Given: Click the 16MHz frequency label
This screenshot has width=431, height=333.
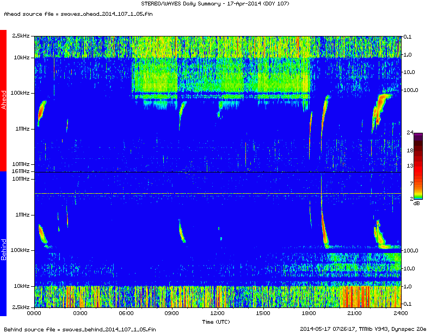Looking at the screenshot, I should pyautogui.click(x=21, y=171).
